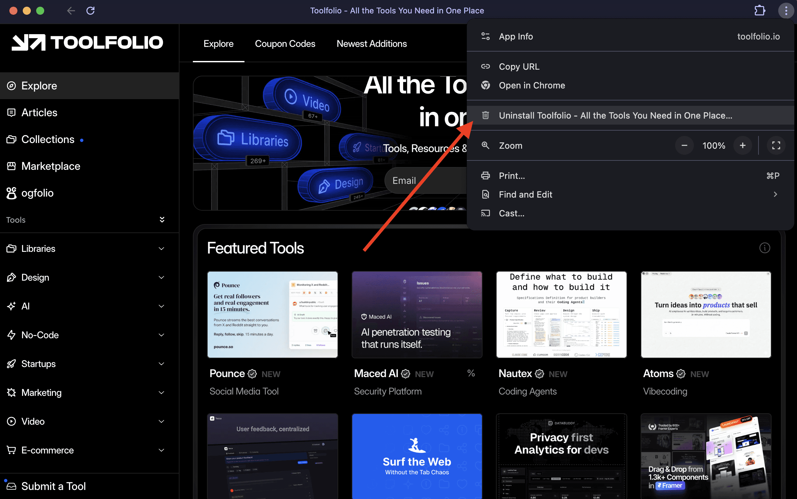
Task: Click the Toolfolio logo
Action: (x=88, y=43)
